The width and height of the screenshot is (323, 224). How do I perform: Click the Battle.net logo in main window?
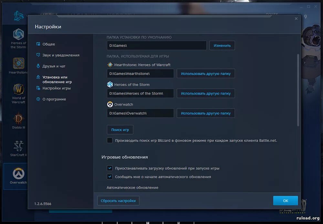18,16
